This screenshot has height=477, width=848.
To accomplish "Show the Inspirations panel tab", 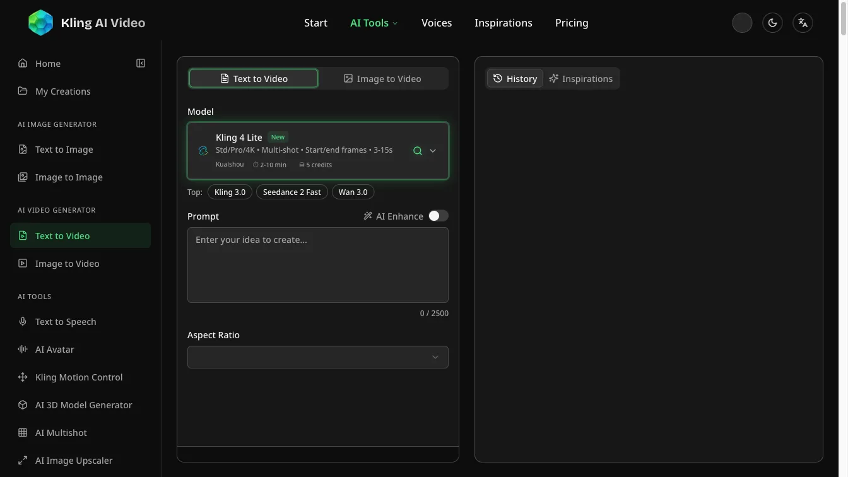I will tap(581, 78).
